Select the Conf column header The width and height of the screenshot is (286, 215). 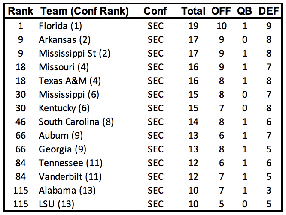tap(155, 12)
